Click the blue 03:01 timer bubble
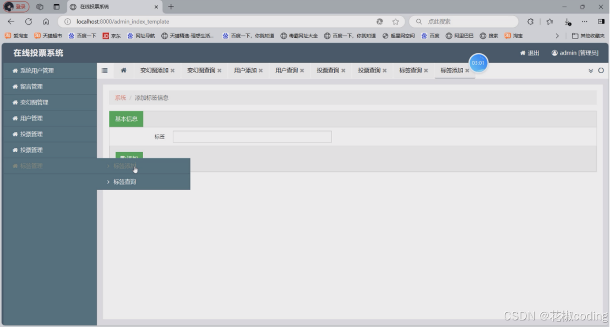610x327 pixels. [478, 63]
